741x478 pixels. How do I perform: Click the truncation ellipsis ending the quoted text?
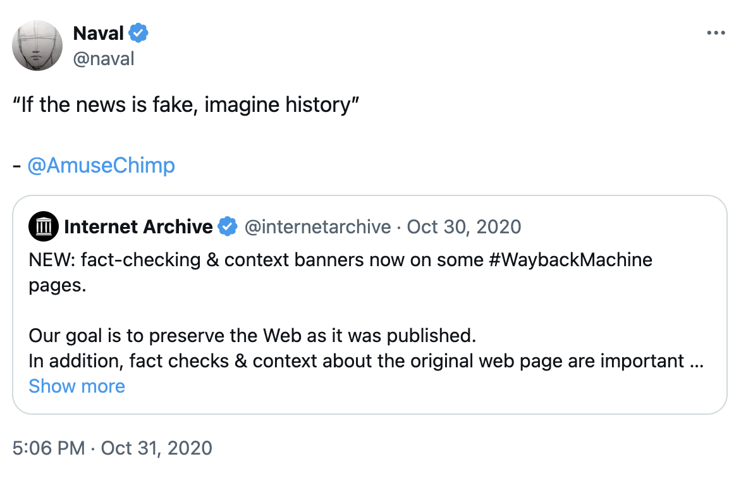(696, 361)
